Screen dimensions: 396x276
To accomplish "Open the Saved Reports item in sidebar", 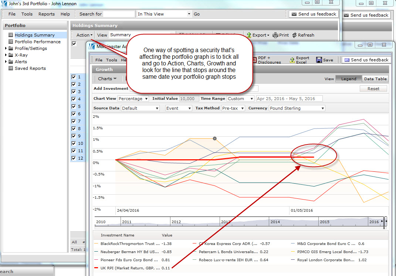I will 30,68.
